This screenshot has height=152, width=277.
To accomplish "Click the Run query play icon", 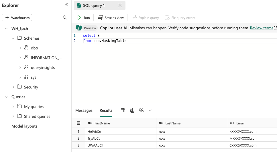I will click(79, 18).
